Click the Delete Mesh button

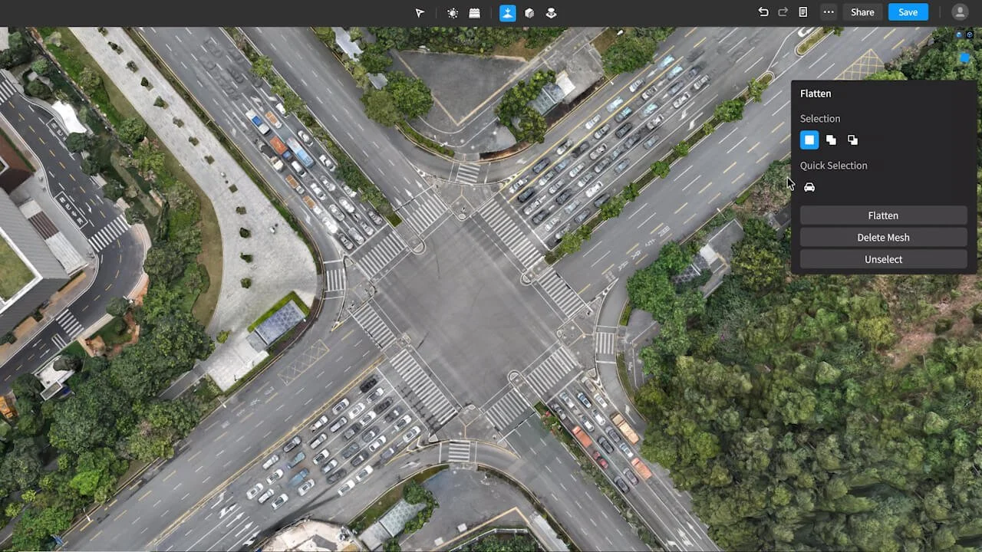point(883,238)
